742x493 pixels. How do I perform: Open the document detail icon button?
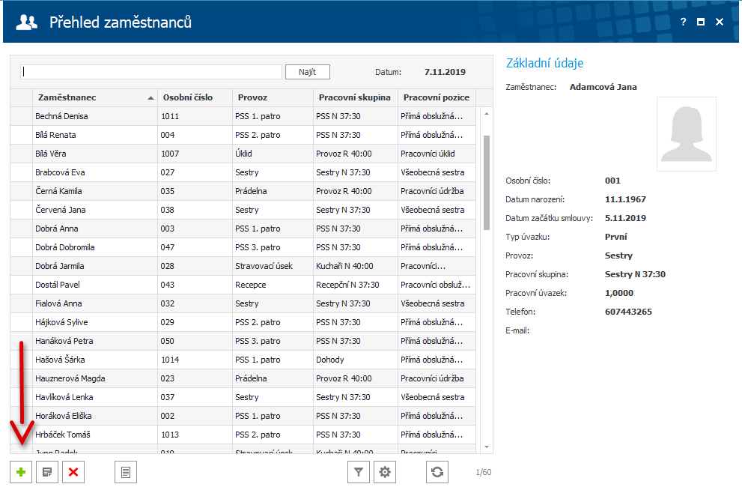(x=126, y=472)
